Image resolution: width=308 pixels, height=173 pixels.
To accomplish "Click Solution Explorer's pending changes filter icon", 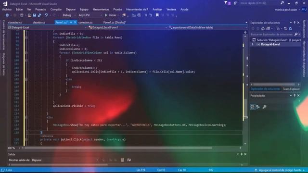I will [x=278, y=29].
